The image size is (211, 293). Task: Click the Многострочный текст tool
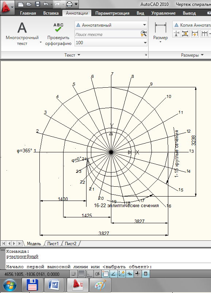[22, 34]
